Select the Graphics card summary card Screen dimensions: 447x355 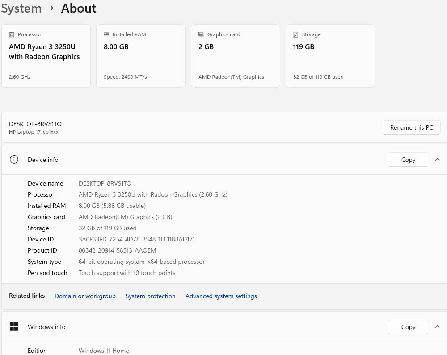pos(236,56)
